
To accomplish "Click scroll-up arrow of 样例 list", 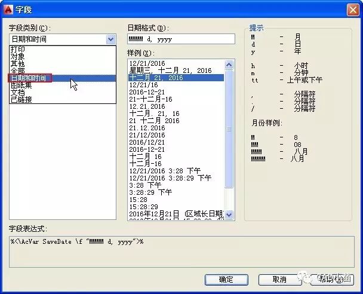I will 229,65.
